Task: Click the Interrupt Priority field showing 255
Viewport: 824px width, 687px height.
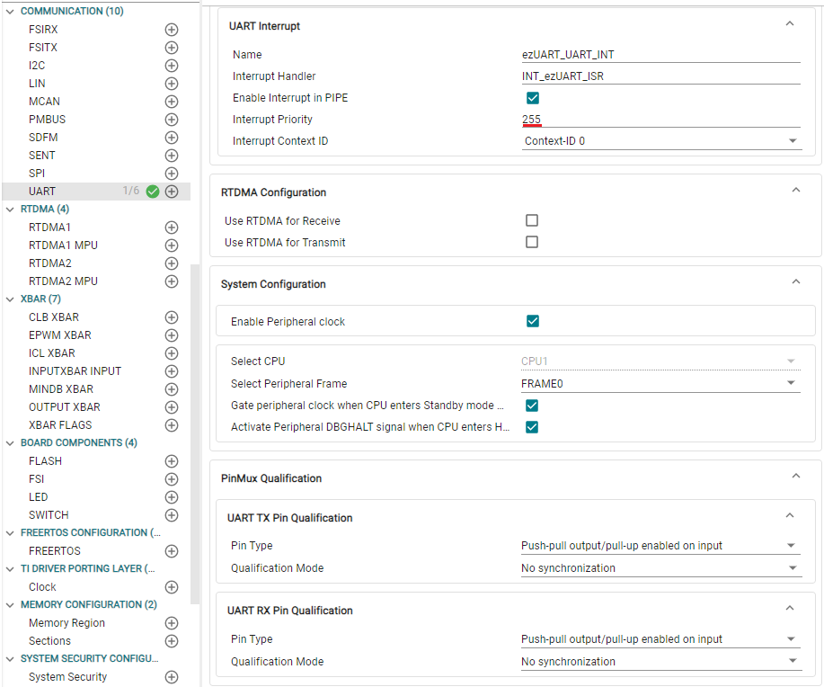Action: coord(661,120)
